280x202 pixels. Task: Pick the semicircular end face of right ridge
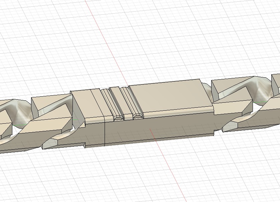pos(137,117)
